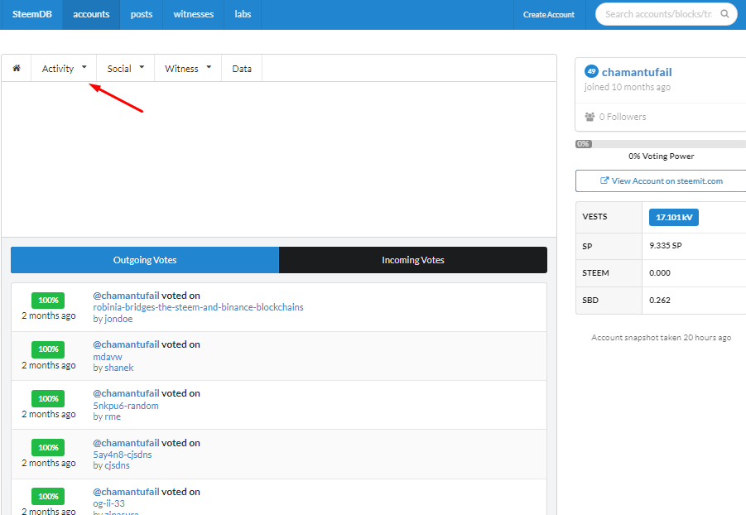Click the reputation badge 49
This screenshot has width=746, height=515.
(x=591, y=71)
